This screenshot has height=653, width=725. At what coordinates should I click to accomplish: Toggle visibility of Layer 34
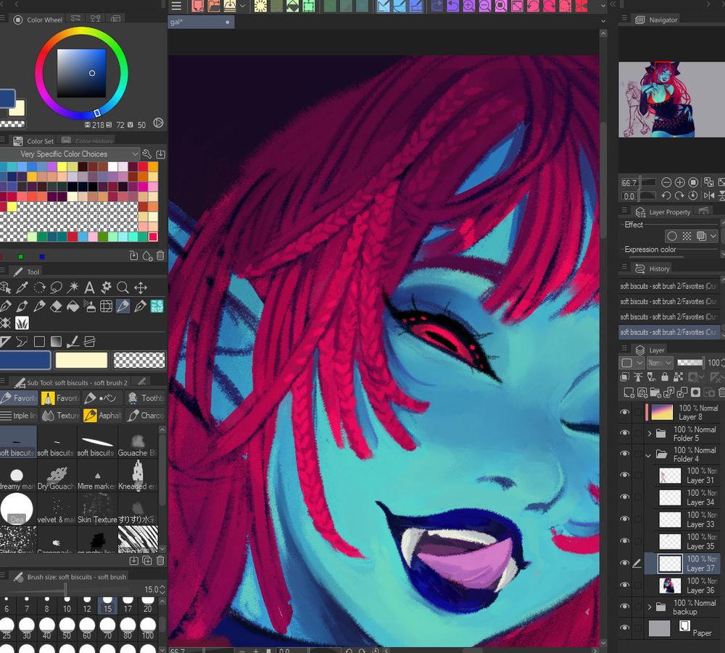[x=625, y=497]
